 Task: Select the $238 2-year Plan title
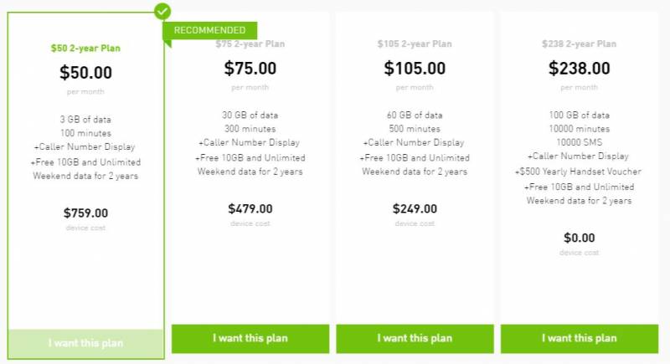579,44
